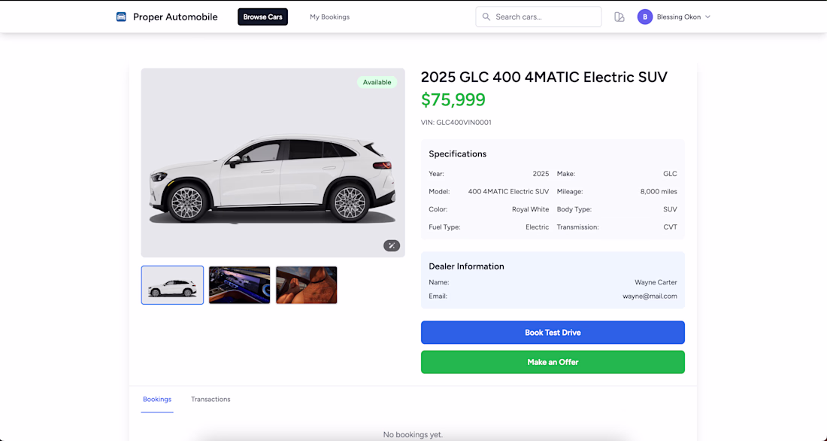
Task: Click the green Make an Offer button
Action: [553, 362]
